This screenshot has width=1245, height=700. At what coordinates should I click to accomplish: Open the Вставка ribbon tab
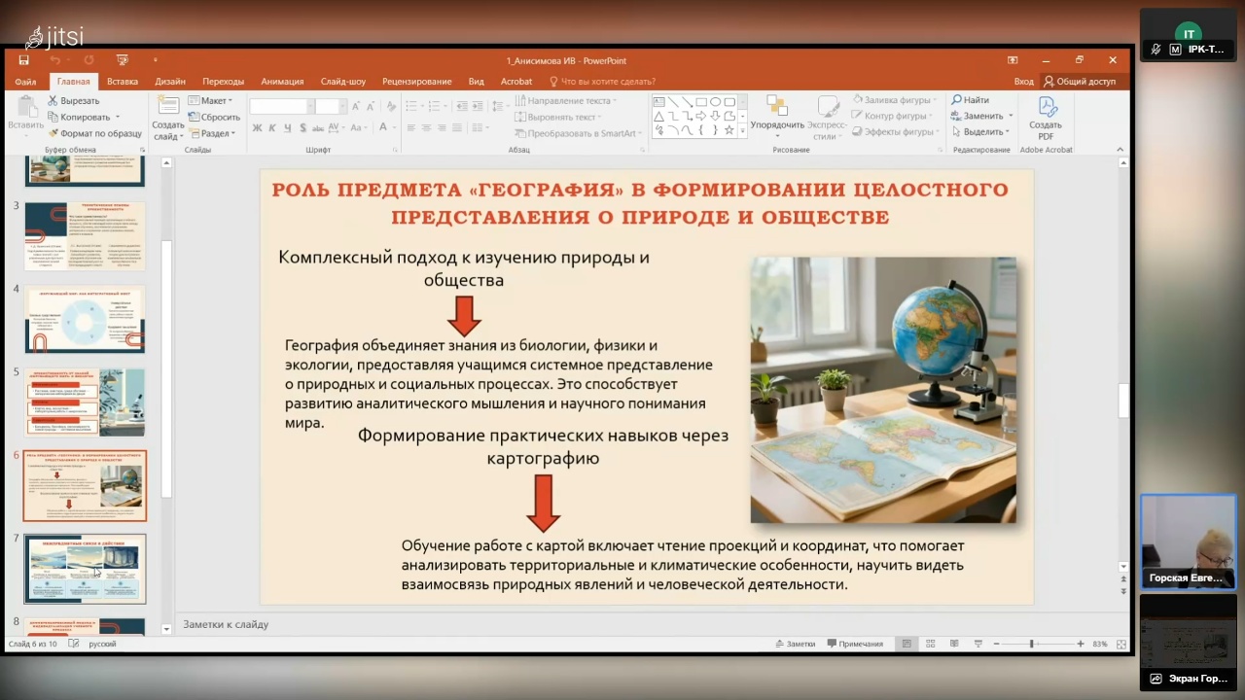[x=123, y=82]
